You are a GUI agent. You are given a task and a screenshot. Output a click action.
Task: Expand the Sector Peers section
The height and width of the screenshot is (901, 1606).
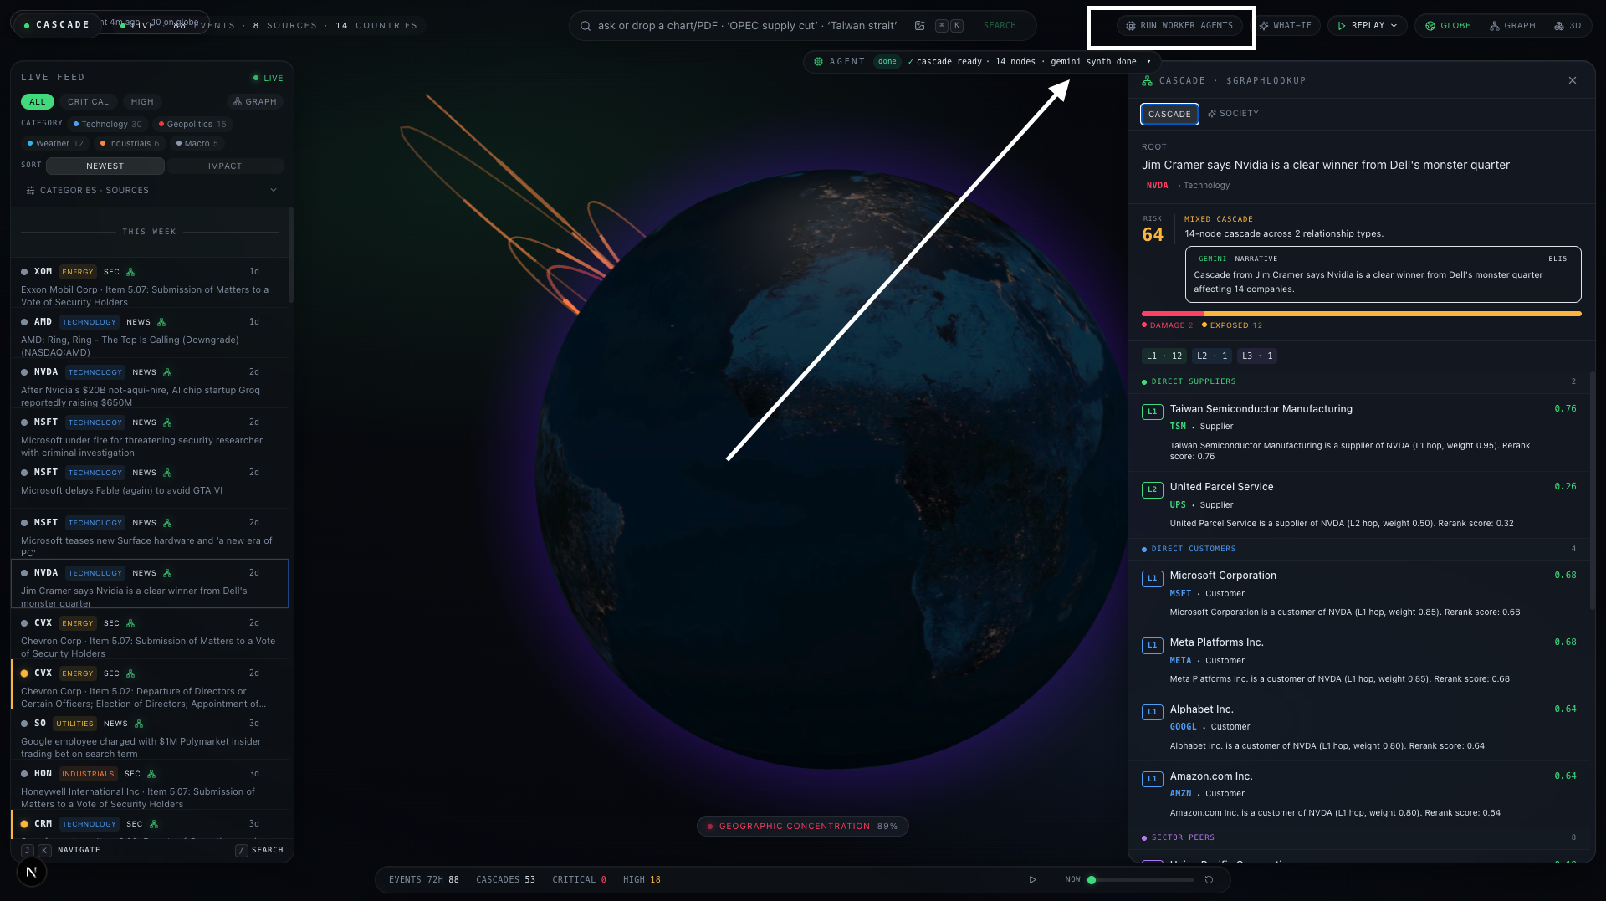pyautogui.click(x=1359, y=837)
